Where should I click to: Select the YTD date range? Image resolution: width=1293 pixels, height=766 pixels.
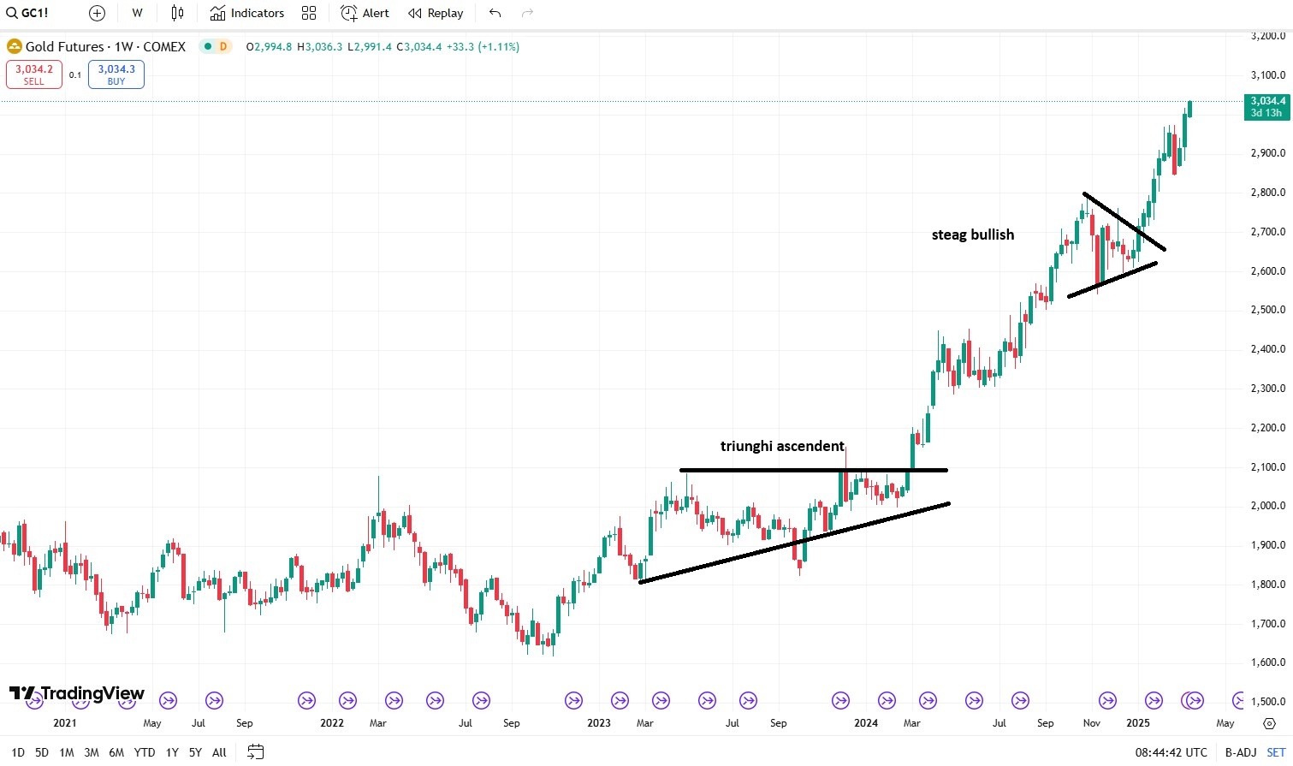pyautogui.click(x=145, y=752)
